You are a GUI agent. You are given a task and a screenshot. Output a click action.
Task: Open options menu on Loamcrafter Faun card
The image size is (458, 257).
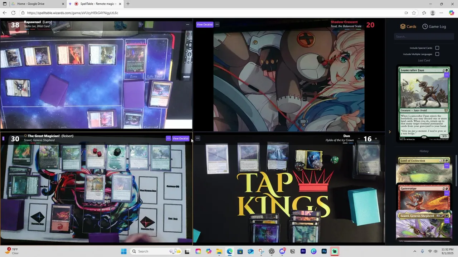click(x=447, y=75)
